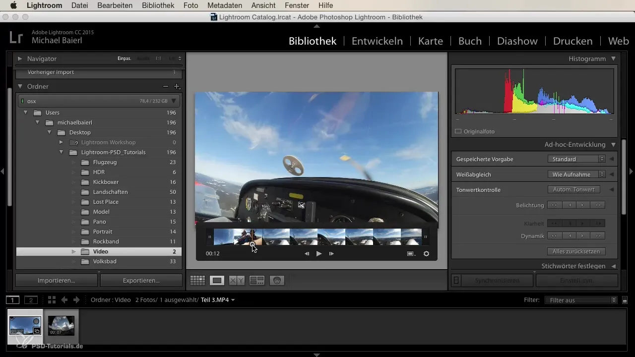Switch to Grid view
The image size is (635, 357).
pos(197,281)
